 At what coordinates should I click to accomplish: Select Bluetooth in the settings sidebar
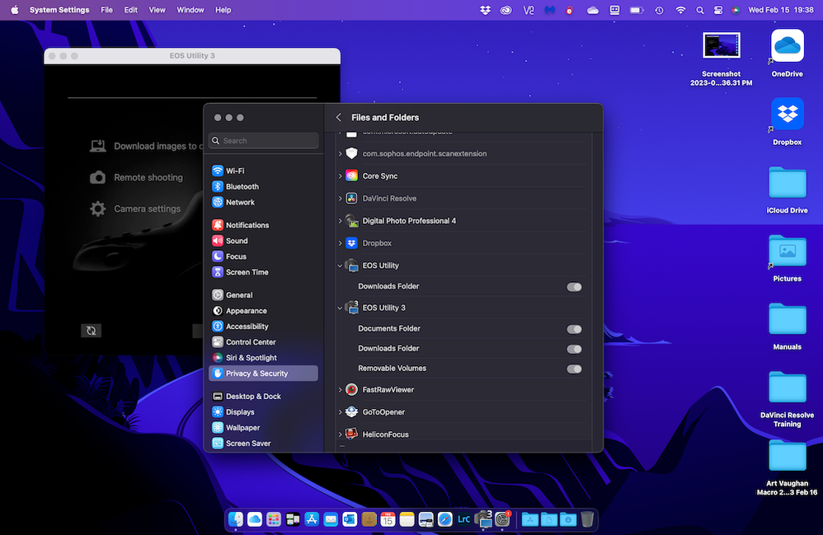242,186
